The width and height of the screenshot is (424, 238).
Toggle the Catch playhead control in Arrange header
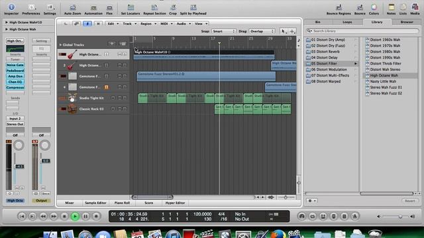point(87,24)
